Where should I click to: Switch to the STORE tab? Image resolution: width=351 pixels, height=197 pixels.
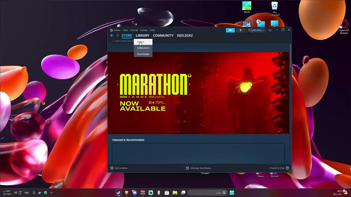tap(127, 36)
